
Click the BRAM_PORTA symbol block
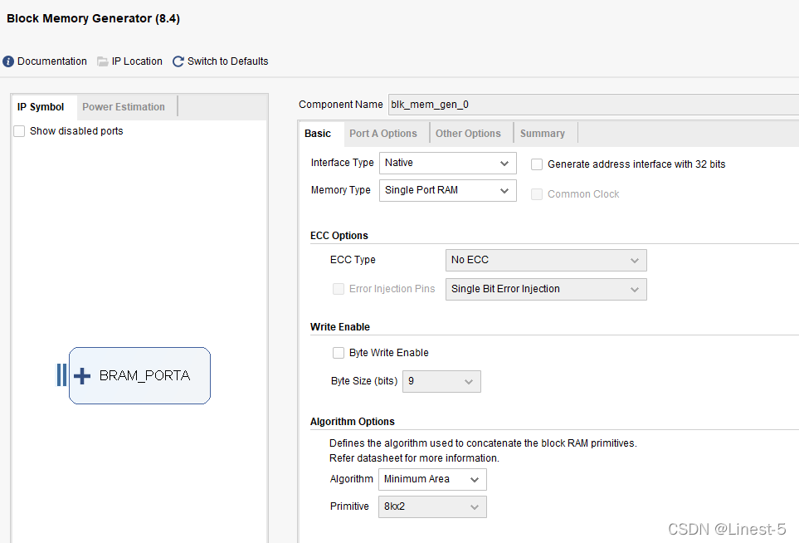139,376
